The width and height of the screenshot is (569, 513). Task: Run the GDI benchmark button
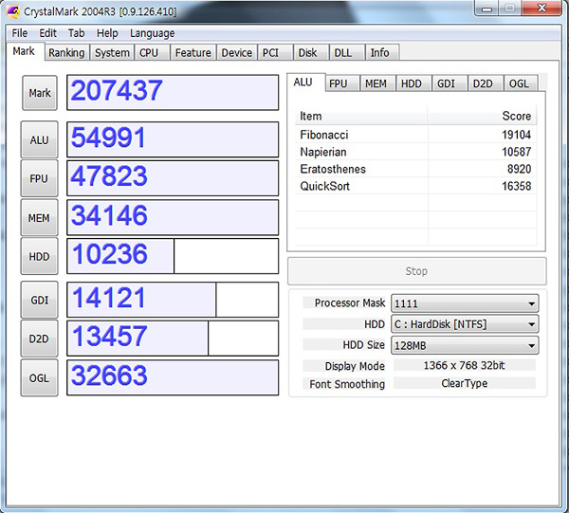[39, 300]
